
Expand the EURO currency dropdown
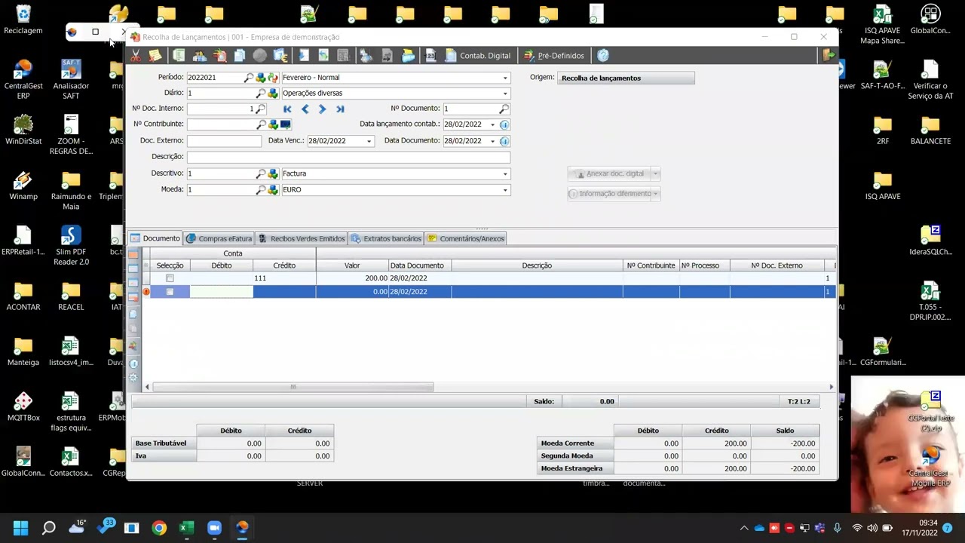coord(505,190)
